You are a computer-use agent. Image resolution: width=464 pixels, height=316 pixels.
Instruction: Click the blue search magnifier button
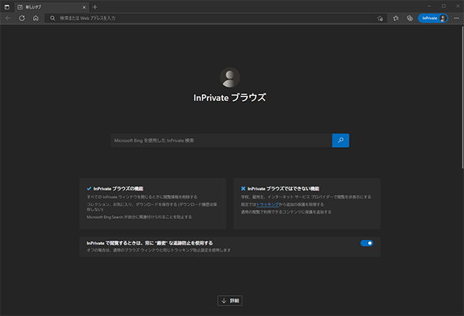coord(341,140)
